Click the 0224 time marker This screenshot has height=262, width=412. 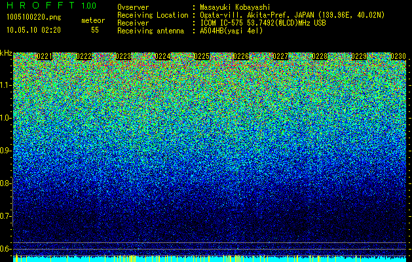coord(162,56)
